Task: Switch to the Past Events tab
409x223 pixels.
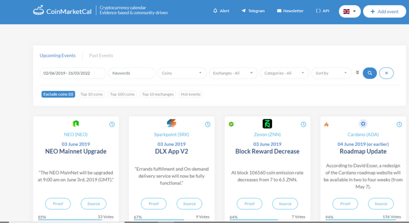Action: coord(101,55)
